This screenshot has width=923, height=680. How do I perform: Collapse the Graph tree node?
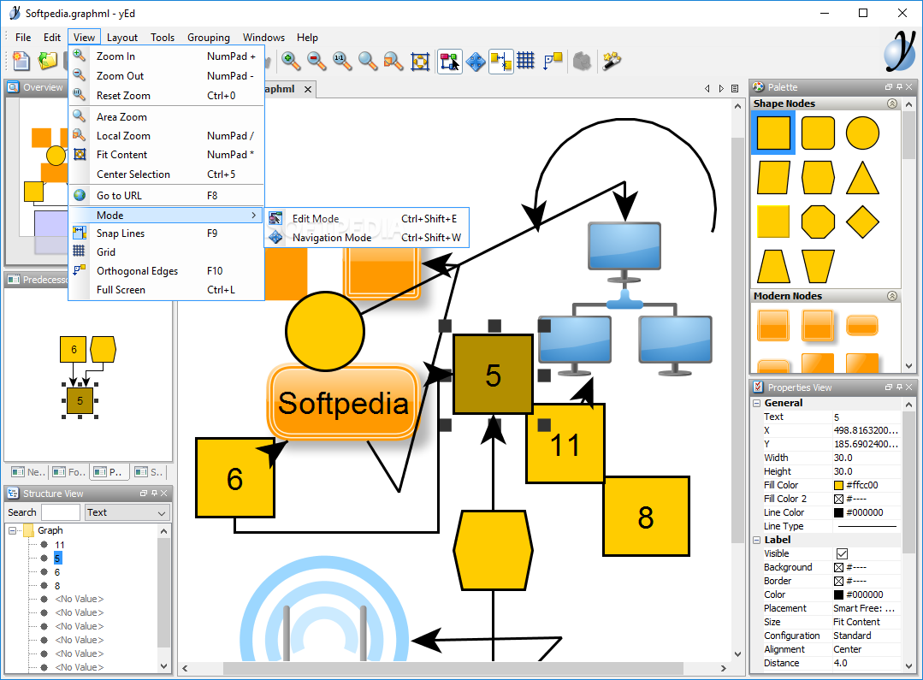pos(12,530)
